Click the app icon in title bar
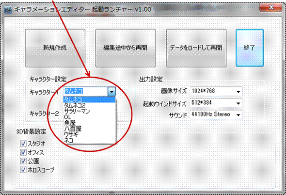 (8, 10)
